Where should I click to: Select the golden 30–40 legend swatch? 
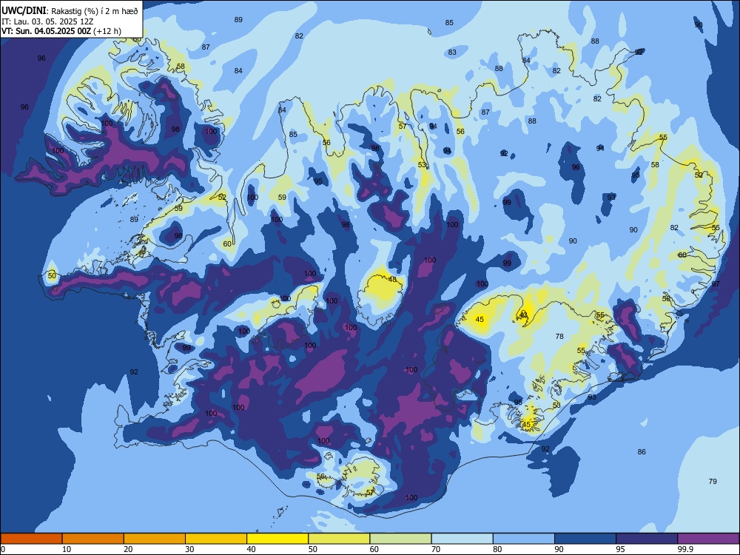pos(216,539)
